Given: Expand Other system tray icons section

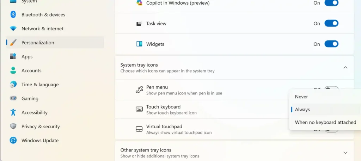Looking at the screenshot, I should [x=345, y=153].
